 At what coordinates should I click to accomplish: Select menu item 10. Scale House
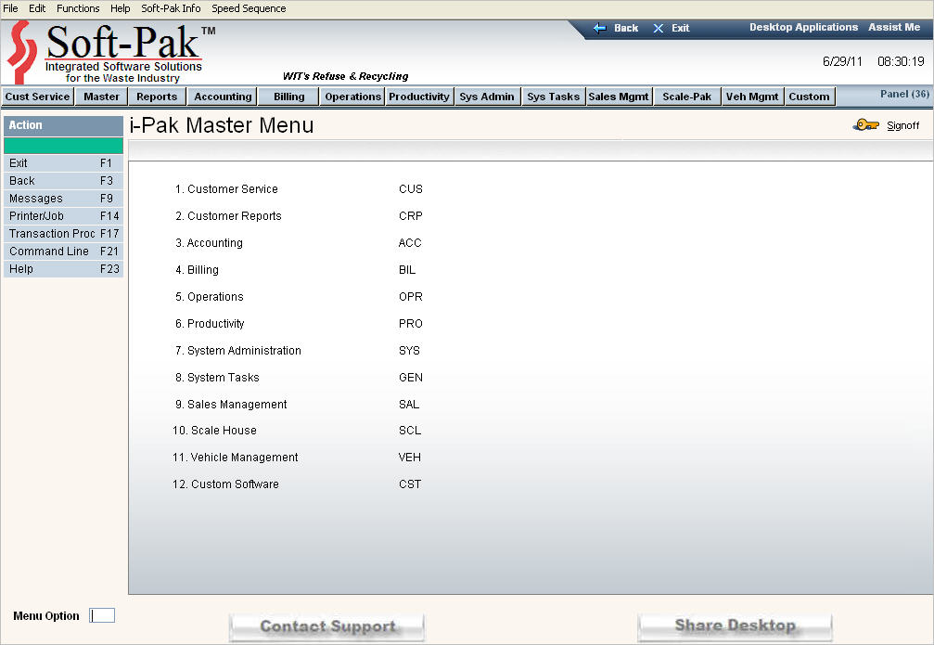[x=214, y=431]
